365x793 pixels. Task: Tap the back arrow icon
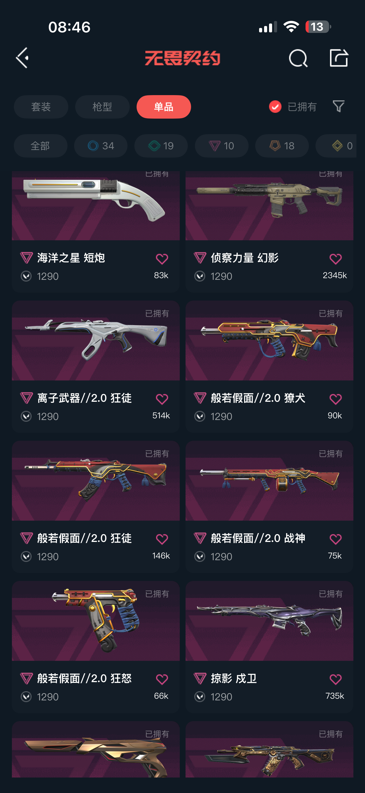pyautogui.click(x=22, y=58)
